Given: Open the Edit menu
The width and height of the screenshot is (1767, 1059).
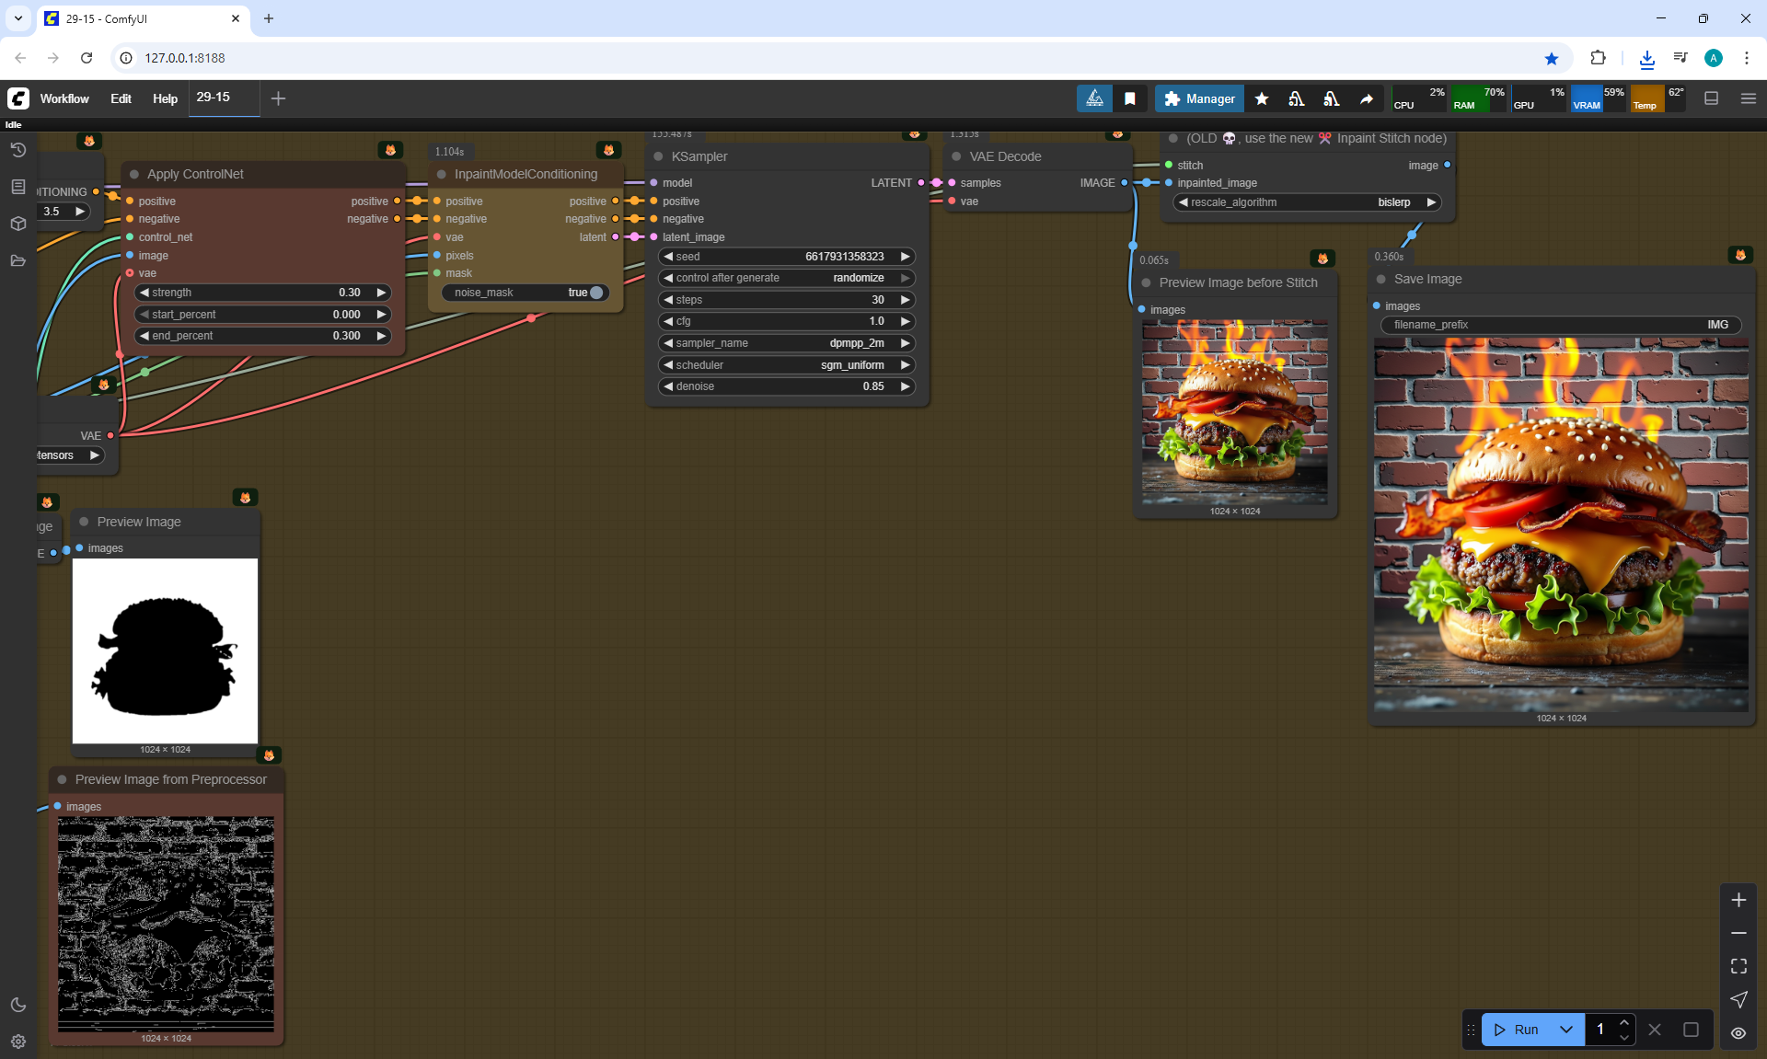Looking at the screenshot, I should 121,98.
